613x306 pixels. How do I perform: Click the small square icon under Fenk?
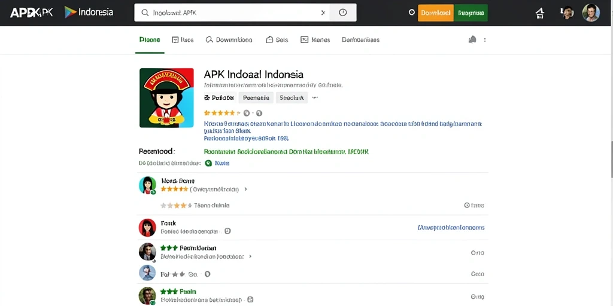coord(227,231)
